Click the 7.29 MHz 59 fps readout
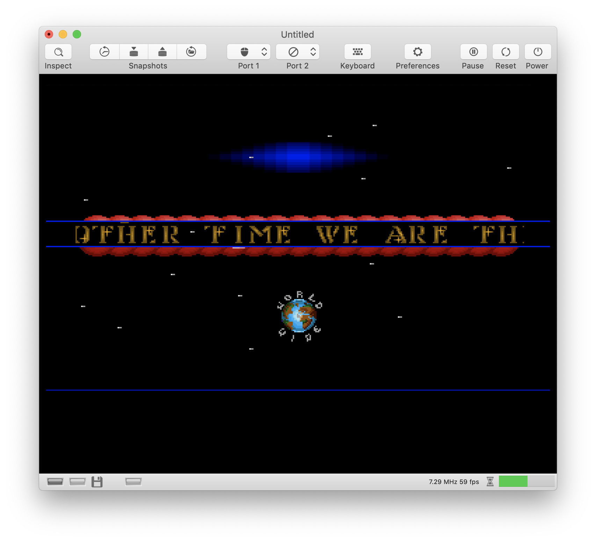Image resolution: width=596 pixels, height=542 pixels. coord(454,482)
